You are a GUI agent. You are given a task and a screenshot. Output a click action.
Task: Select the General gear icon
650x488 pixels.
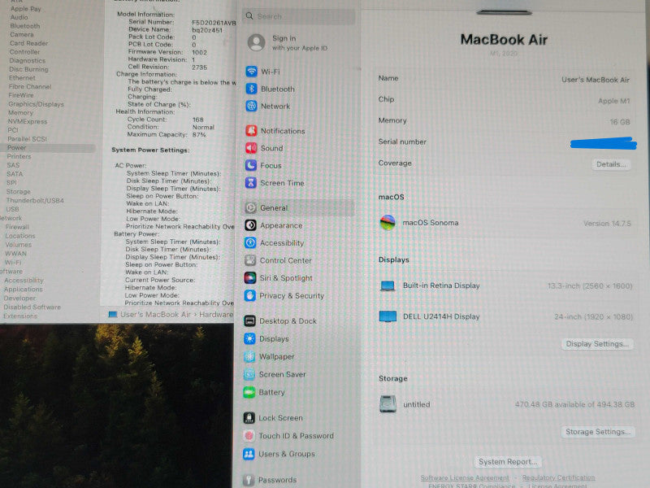[x=250, y=207]
